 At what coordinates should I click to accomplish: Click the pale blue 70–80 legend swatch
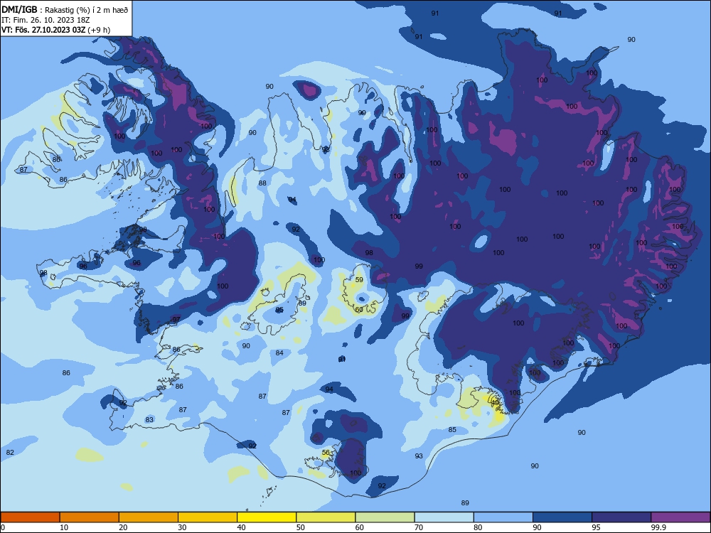[x=444, y=517]
